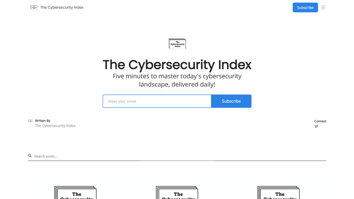The image size is (354, 199).
Task: Click the centered newsletter logo image
Action: coord(177,44)
